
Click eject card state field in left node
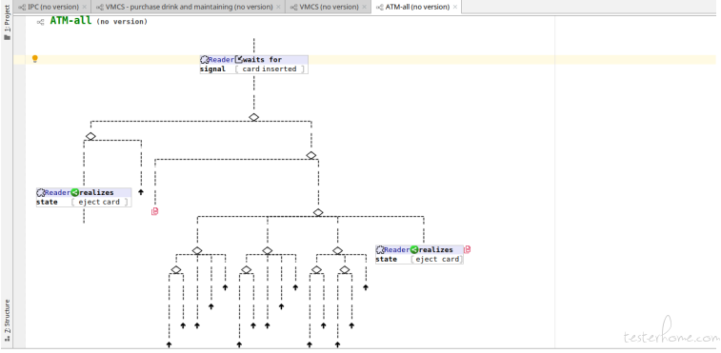coord(99,202)
